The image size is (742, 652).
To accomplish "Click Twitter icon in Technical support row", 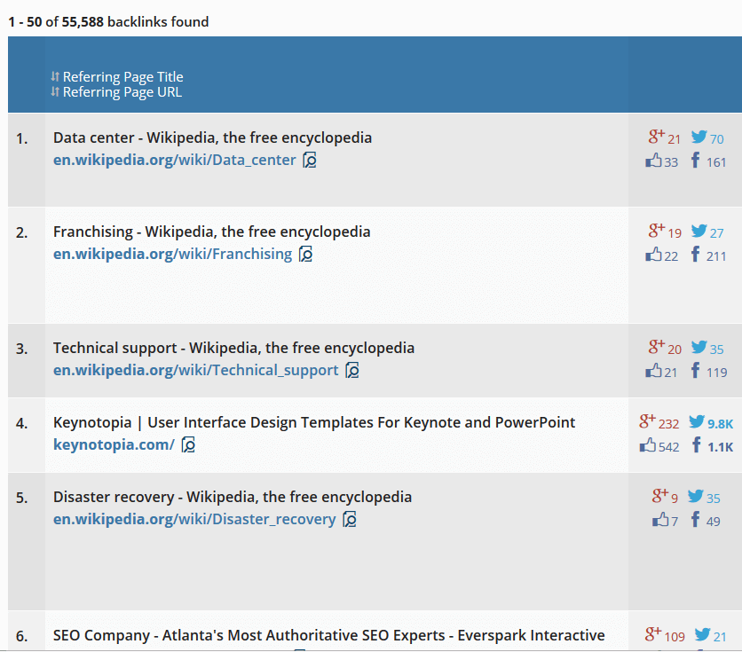I will [x=699, y=348].
